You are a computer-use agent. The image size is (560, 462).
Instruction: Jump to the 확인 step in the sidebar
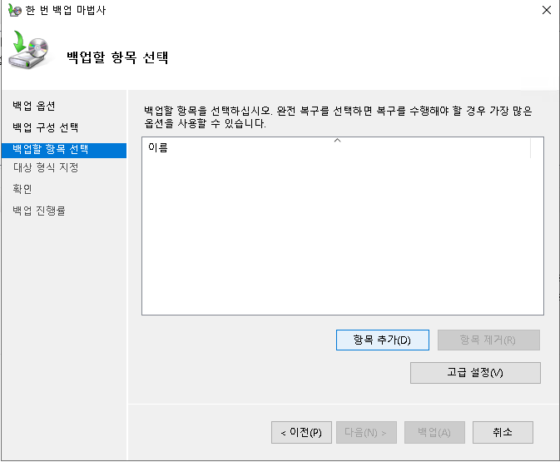22,189
